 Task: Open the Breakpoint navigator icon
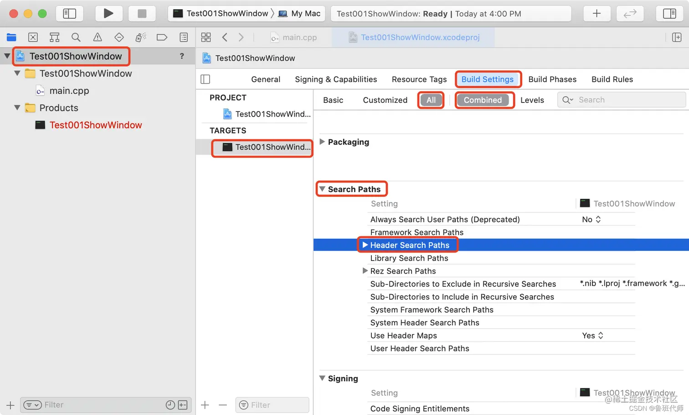[x=162, y=37]
